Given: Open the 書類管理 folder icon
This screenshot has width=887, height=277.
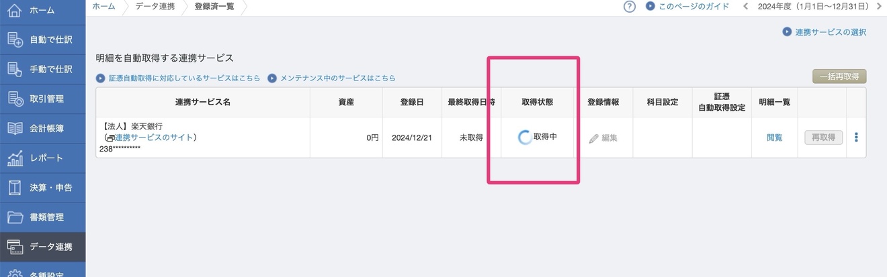Looking at the screenshot, I should (15, 217).
